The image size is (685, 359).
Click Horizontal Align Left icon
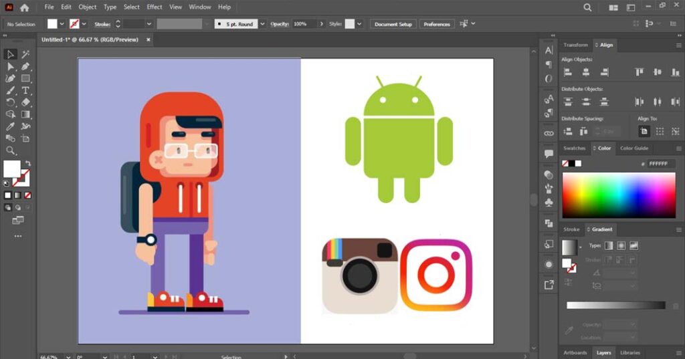click(567, 72)
